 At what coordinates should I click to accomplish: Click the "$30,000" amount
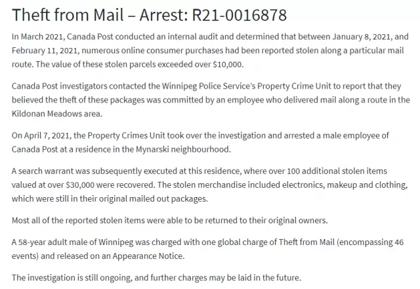coord(80,185)
